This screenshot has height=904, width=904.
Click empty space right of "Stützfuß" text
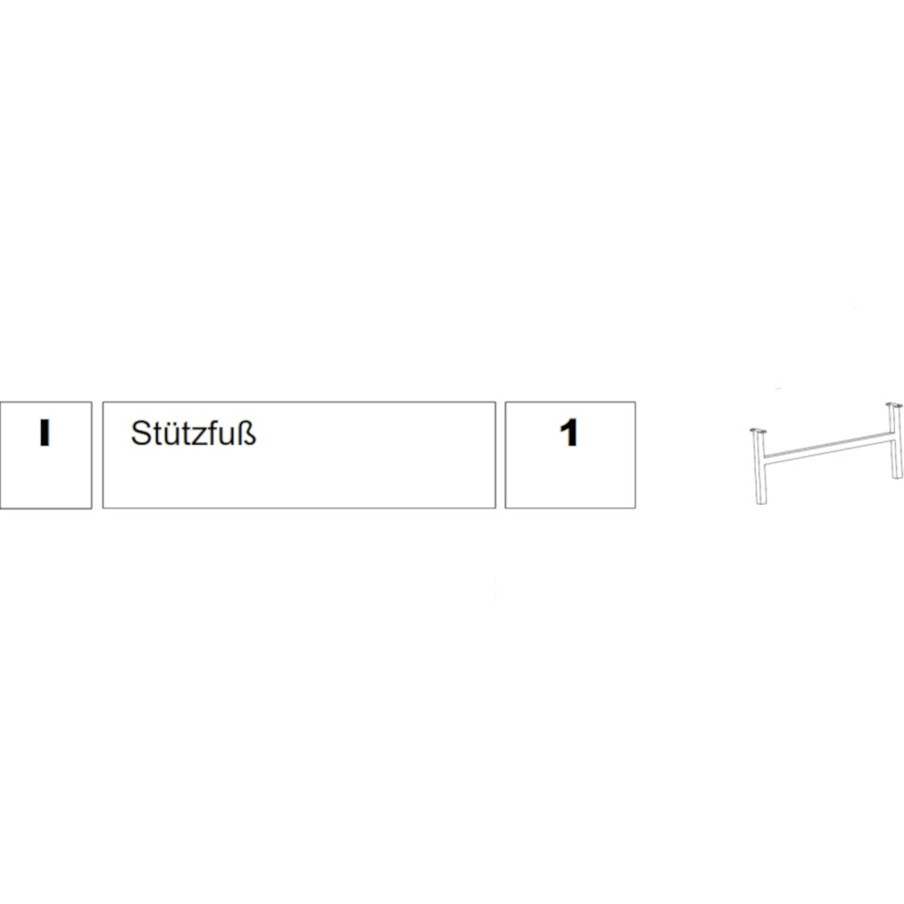[377, 433]
